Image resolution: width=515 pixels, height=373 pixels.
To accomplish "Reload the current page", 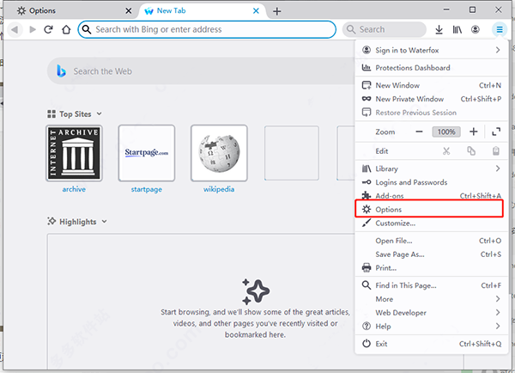I will coord(48,29).
